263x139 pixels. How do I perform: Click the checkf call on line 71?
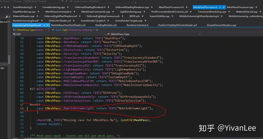(x=94, y=120)
